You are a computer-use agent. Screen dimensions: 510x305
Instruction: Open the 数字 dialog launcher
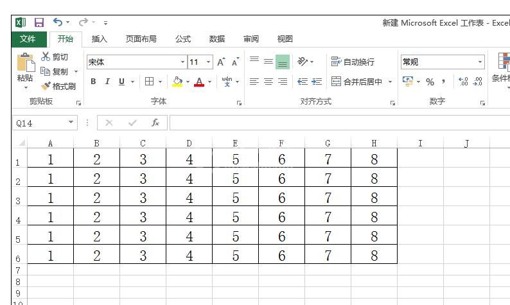482,103
